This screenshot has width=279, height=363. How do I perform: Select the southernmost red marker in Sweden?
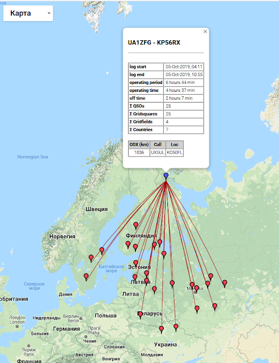point(86,277)
